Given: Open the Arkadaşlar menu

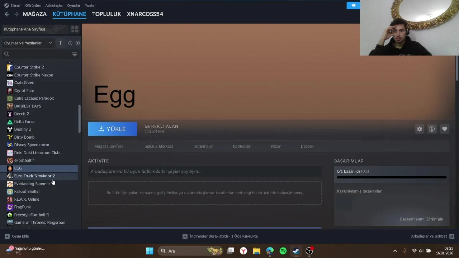Looking at the screenshot, I should 54,5.
